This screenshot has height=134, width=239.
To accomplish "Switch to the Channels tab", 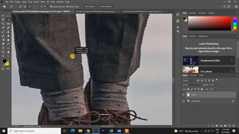I will click(x=193, y=75).
